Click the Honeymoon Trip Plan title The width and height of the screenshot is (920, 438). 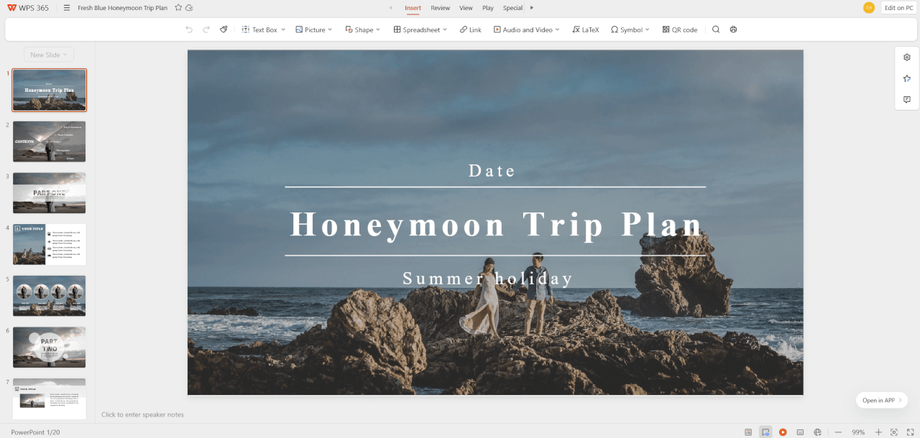[x=496, y=223]
